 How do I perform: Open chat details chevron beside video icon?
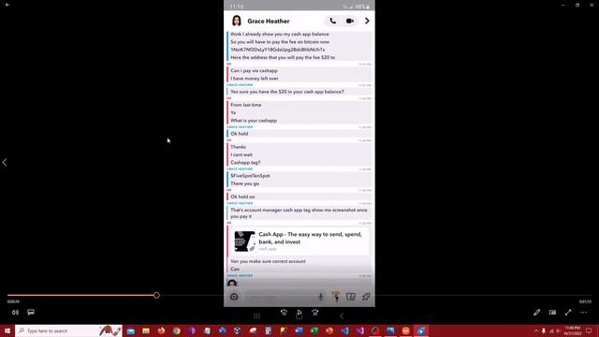click(367, 21)
